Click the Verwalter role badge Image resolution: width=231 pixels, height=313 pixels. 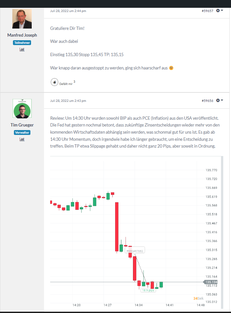tap(22, 132)
